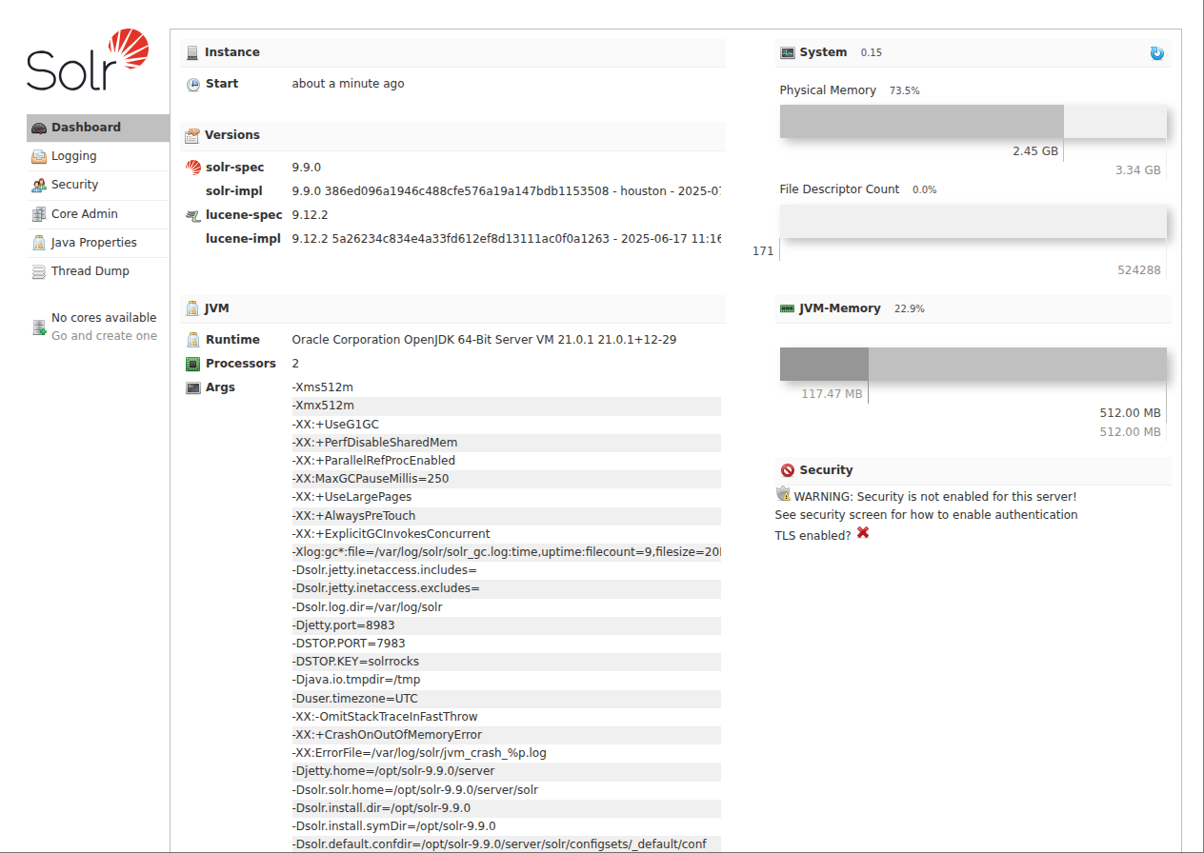Click the 'Go and create one' link

pos(104,336)
